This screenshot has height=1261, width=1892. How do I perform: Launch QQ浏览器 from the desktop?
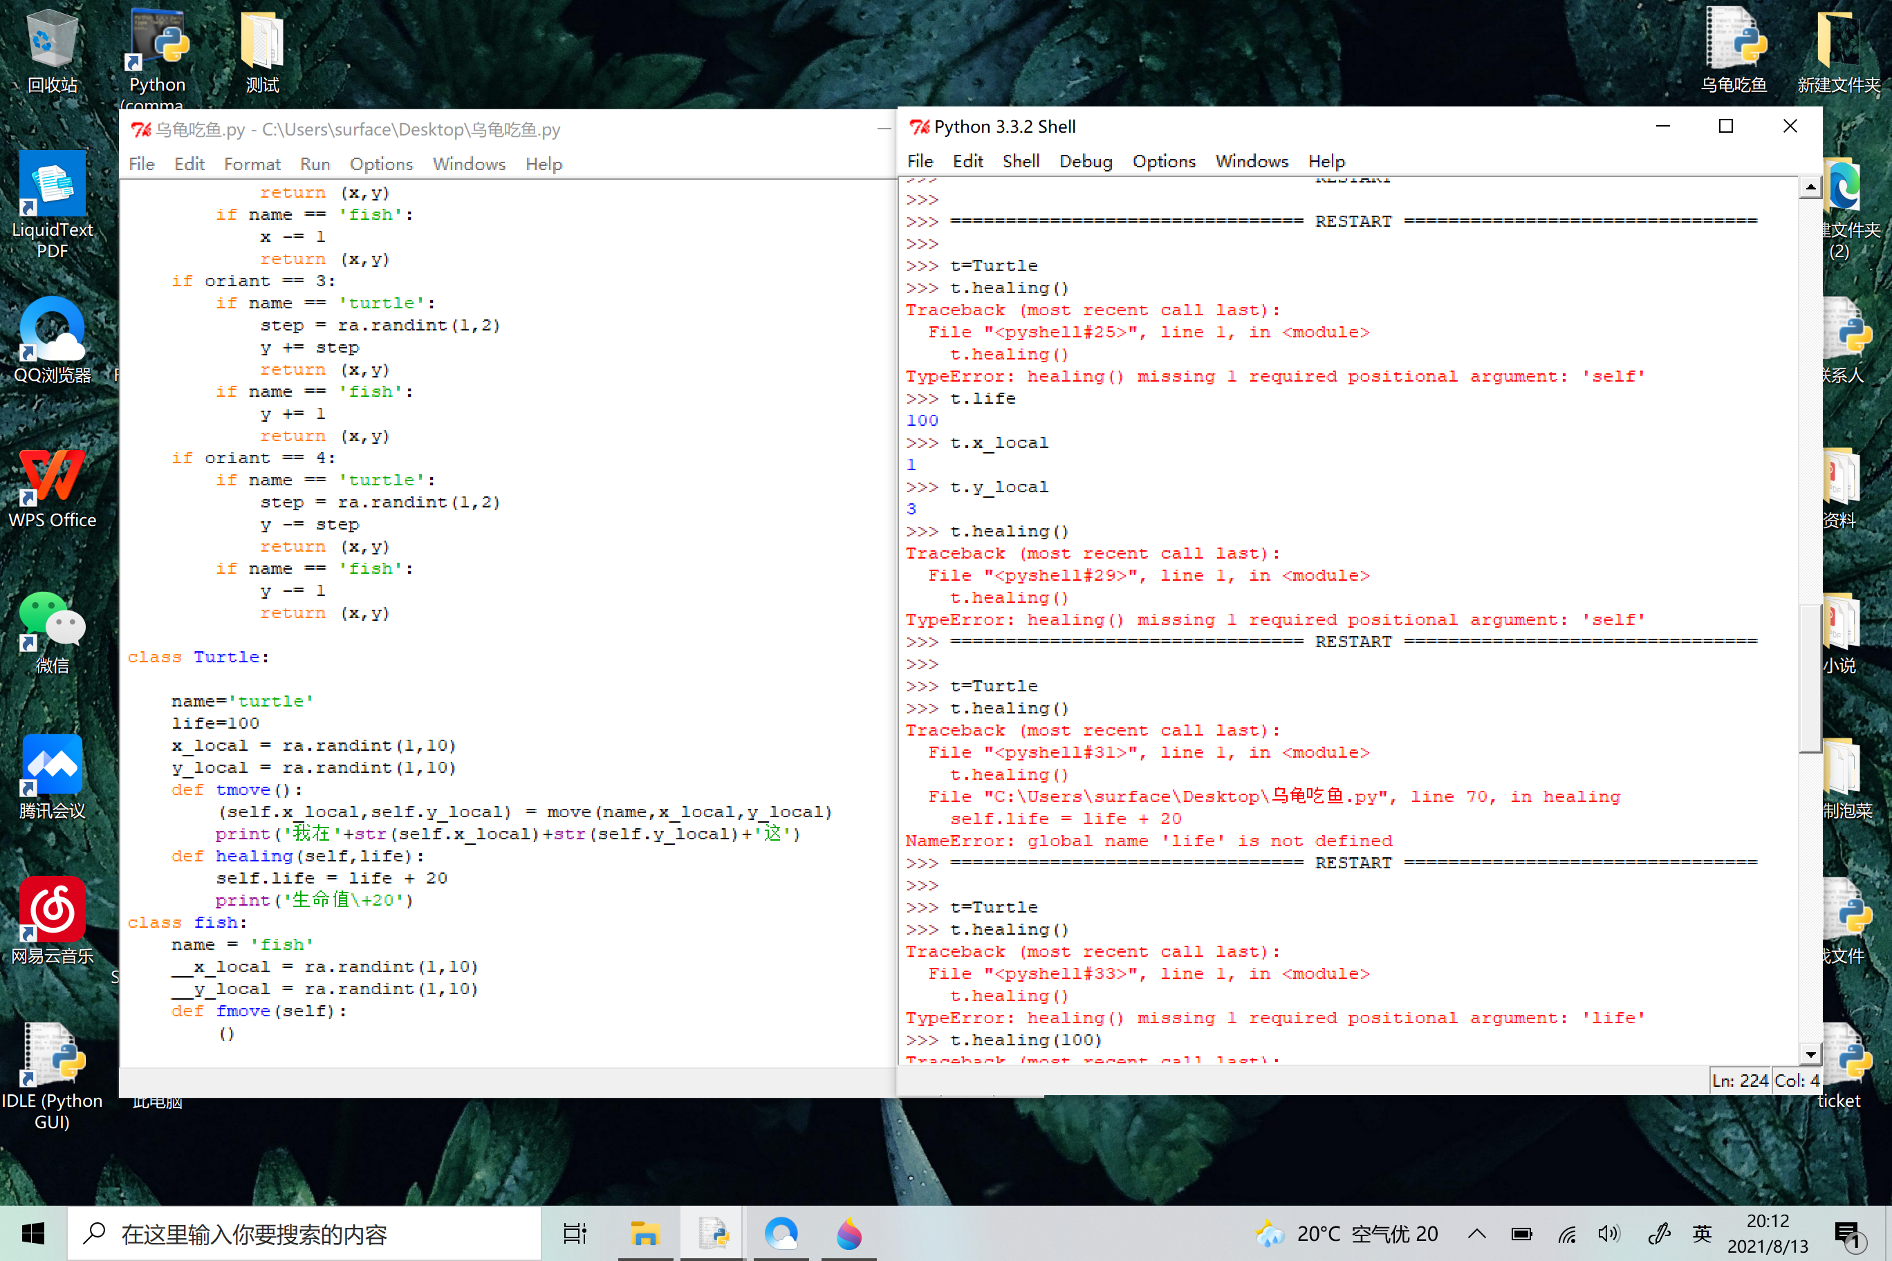click(53, 340)
